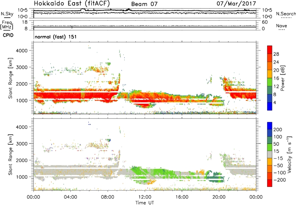296x205 pixels.
Task: Click the "-100" label on Velocity colorbar
Action: pyautogui.click(x=280, y=173)
